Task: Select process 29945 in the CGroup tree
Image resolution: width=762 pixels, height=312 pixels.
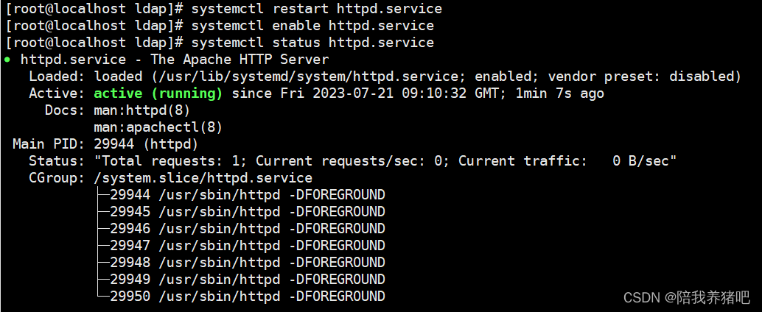Action: click(x=248, y=212)
